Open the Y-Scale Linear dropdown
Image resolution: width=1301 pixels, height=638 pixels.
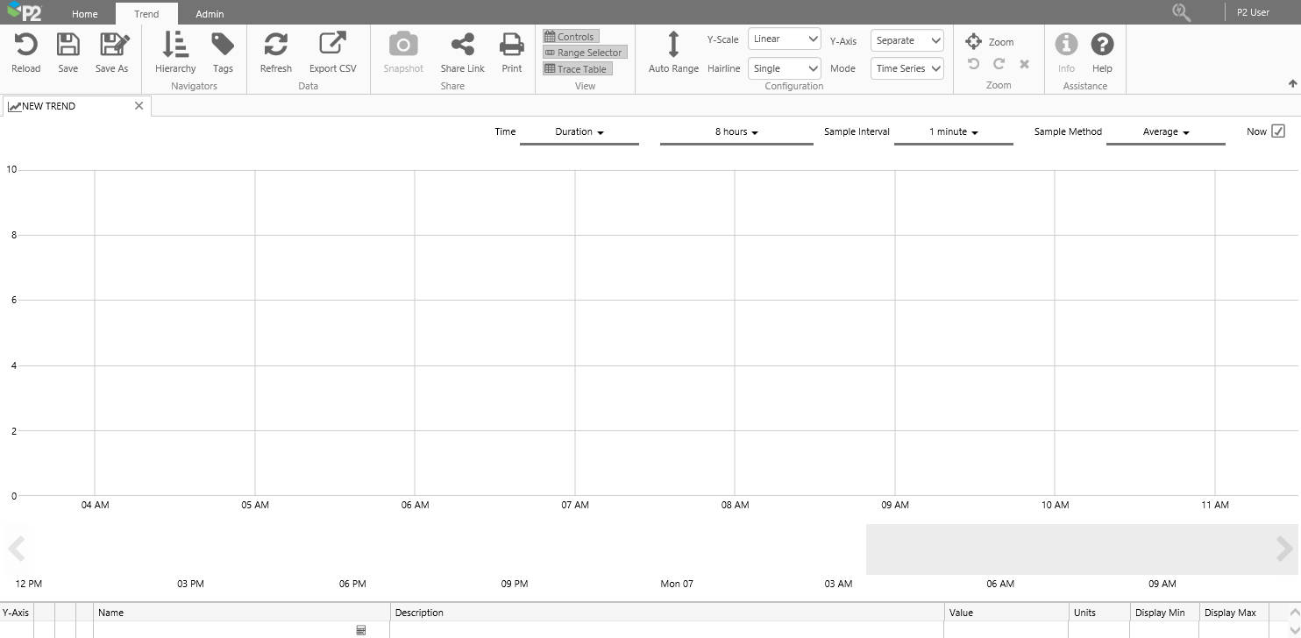pos(785,39)
